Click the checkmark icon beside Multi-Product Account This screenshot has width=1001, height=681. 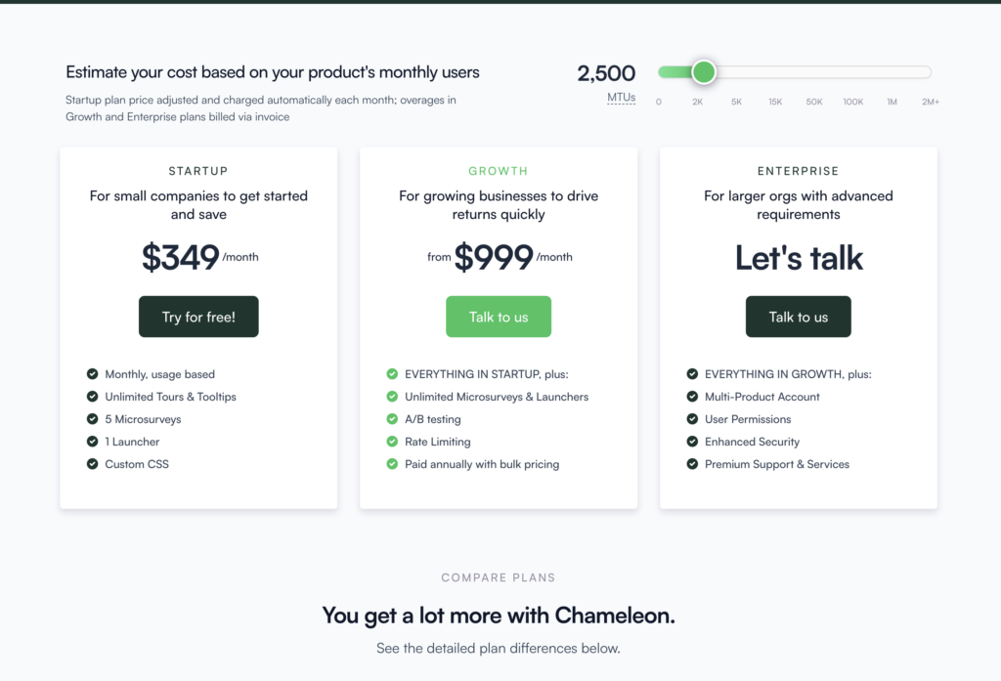pyautogui.click(x=692, y=397)
